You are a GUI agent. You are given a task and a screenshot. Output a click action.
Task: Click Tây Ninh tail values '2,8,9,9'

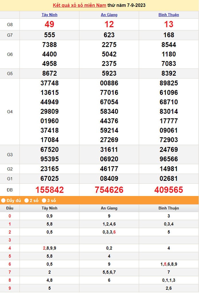(x=50, y=248)
